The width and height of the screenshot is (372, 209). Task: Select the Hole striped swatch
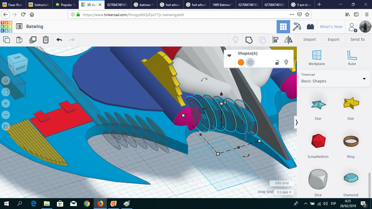pyautogui.click(x=250, y=62)
